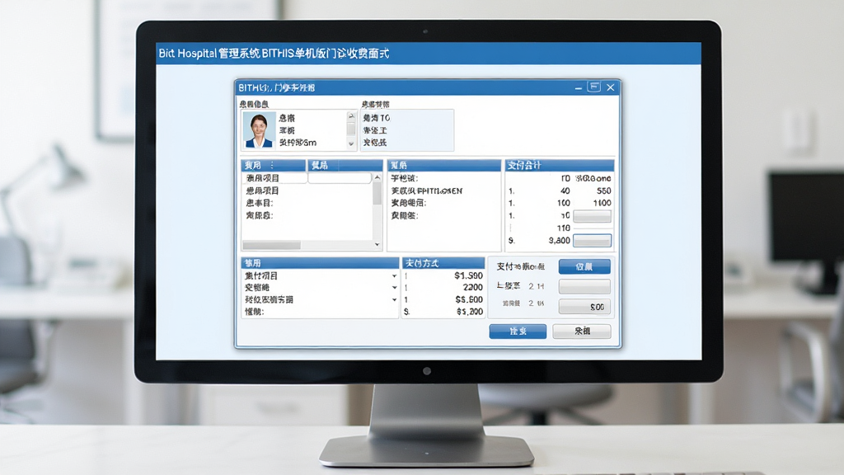Click the down arrow beside the patient photo list

pyautogui.click(x=351, y=143)
